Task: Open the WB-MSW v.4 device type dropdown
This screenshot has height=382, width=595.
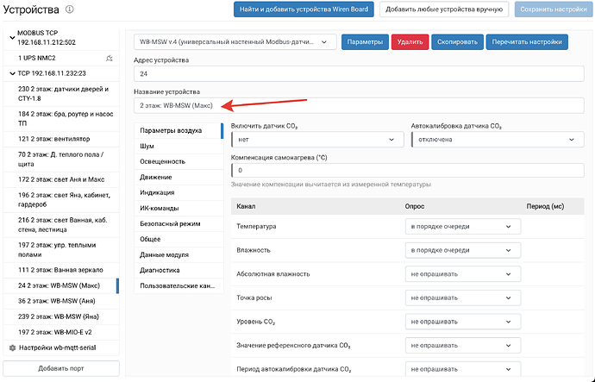Action: click(235, 42)
